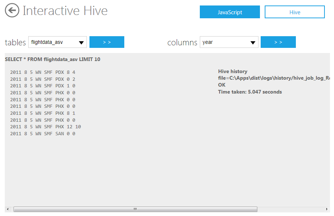Insert column name with the >> button beside columns
The image size is (334, 216).
tap(278, 42)
